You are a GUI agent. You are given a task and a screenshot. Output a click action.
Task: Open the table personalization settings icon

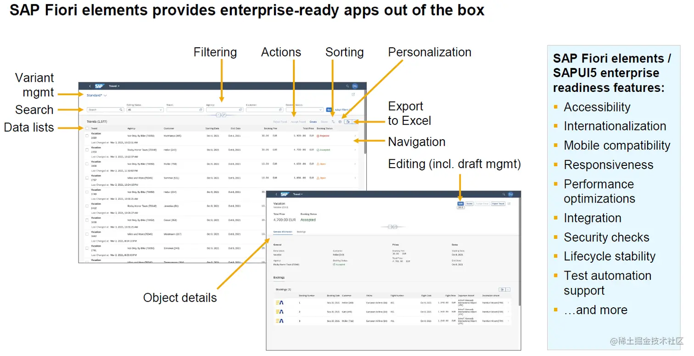pyautogui.click(x=340, y=122)
